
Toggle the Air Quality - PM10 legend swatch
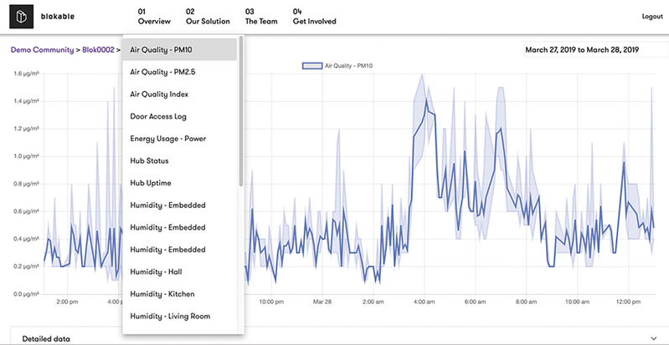312,66
